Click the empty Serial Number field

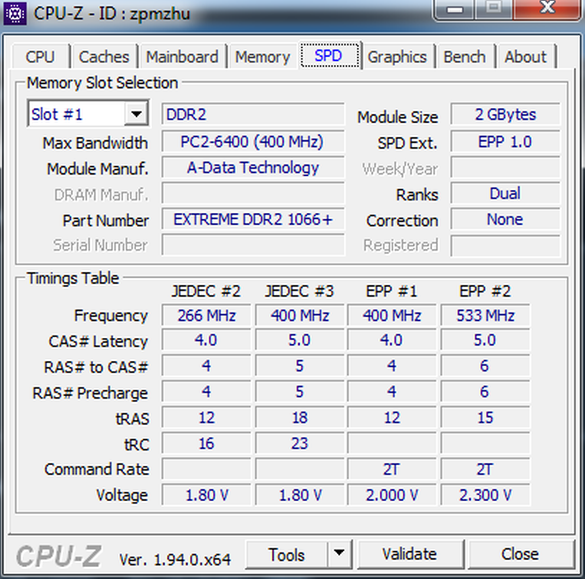253,244
